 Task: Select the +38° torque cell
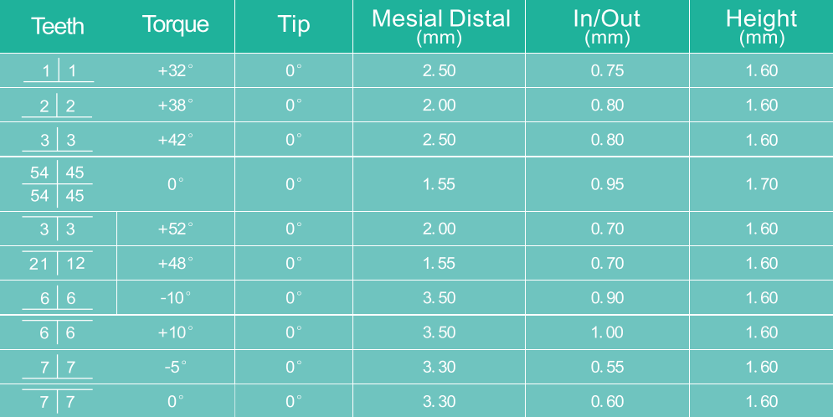(175, 105)
